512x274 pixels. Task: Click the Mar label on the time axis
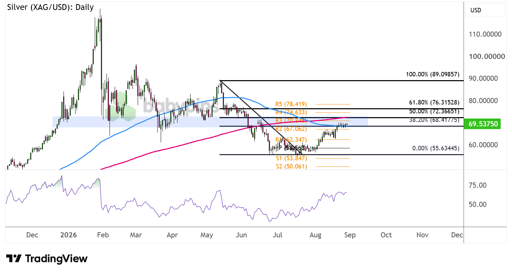click(136, 235)
